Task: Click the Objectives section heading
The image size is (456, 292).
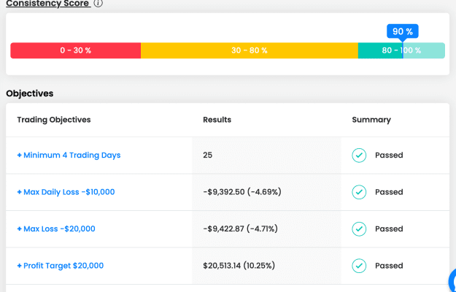Action: (30, 93)
